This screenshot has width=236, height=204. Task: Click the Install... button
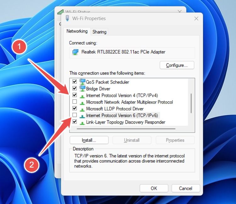(x=89, y=140)
